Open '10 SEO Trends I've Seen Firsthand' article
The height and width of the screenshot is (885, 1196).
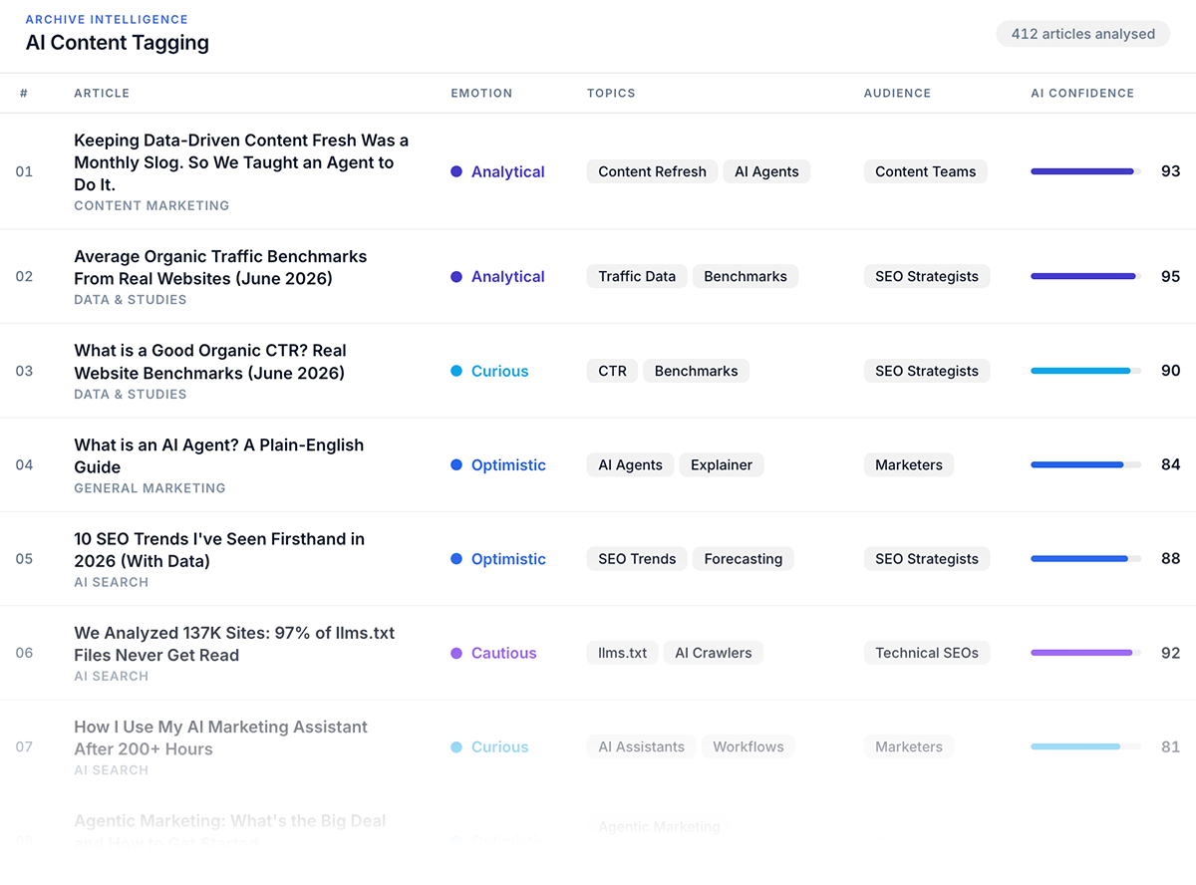(x=219, y=549)
